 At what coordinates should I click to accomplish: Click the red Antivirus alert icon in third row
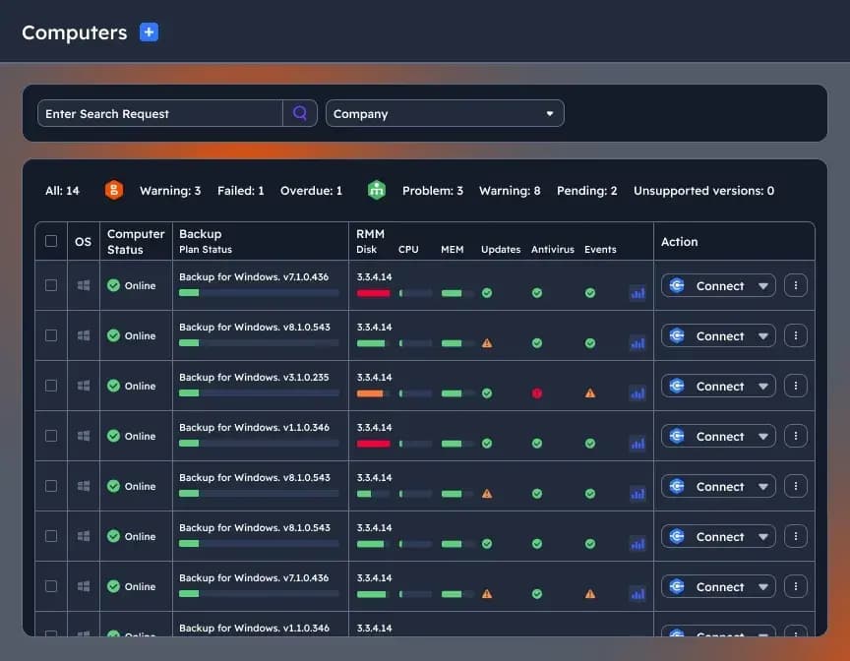[x=536, y=391]
